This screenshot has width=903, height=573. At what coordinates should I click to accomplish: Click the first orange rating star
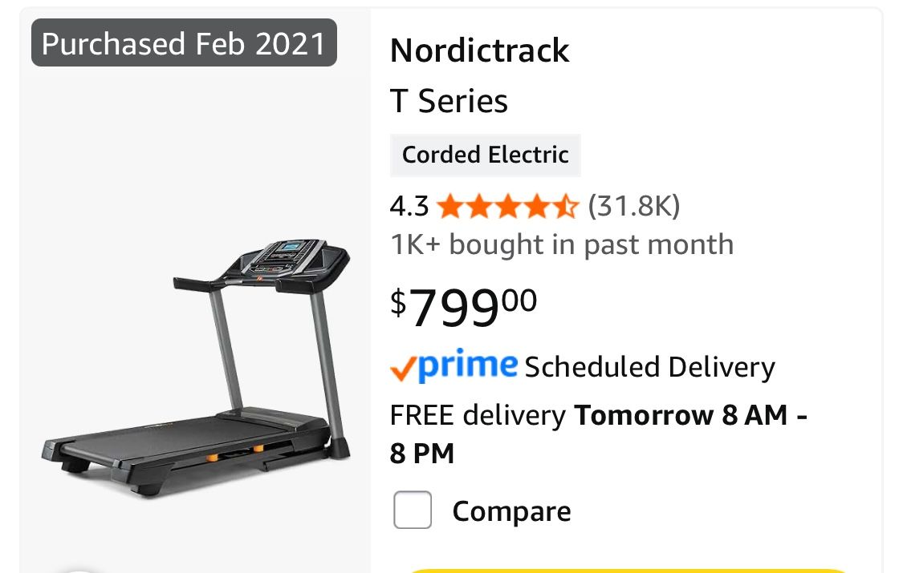[x=449, y=206]
